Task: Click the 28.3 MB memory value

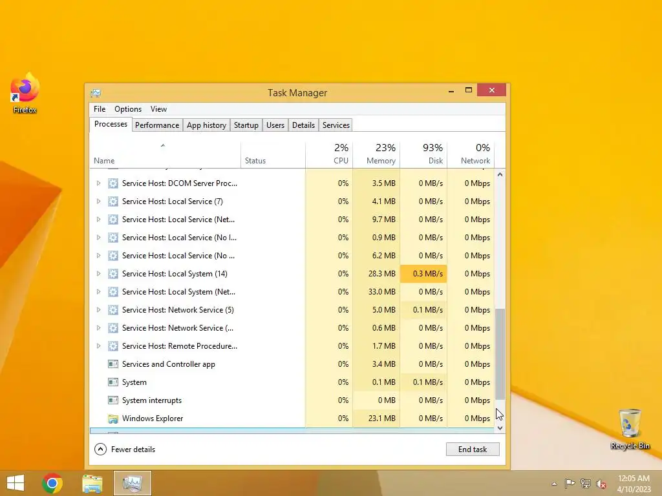Action: tap(381, 274)
